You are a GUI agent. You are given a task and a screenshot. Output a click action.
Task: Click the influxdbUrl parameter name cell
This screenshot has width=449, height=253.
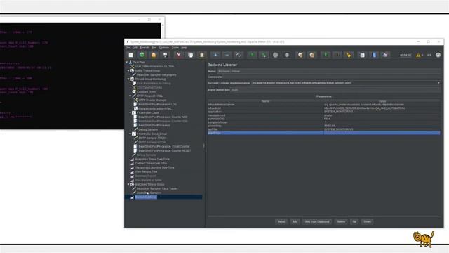[x=265, y=108]
